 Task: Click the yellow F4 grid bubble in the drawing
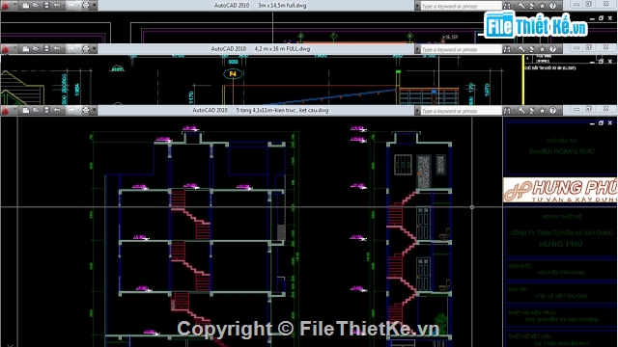[233, 73]
